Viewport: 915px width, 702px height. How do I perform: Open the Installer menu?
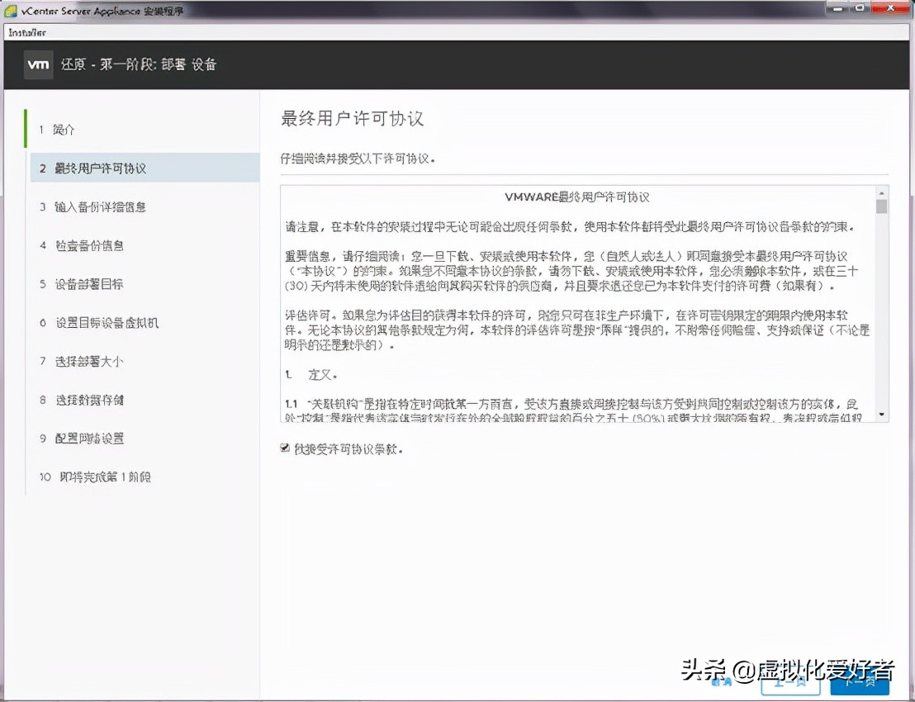26,31
